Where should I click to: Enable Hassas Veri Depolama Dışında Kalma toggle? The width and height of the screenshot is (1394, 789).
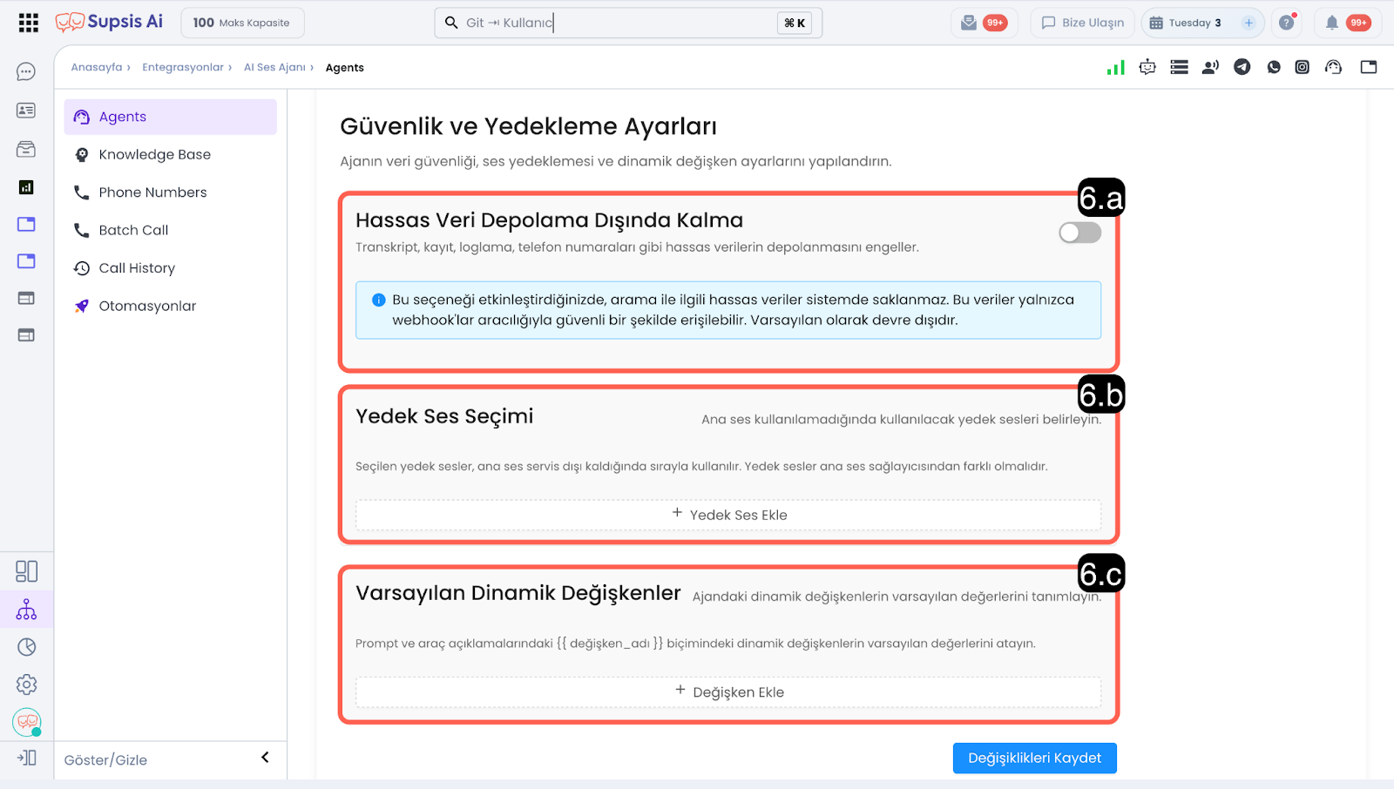1079,233
